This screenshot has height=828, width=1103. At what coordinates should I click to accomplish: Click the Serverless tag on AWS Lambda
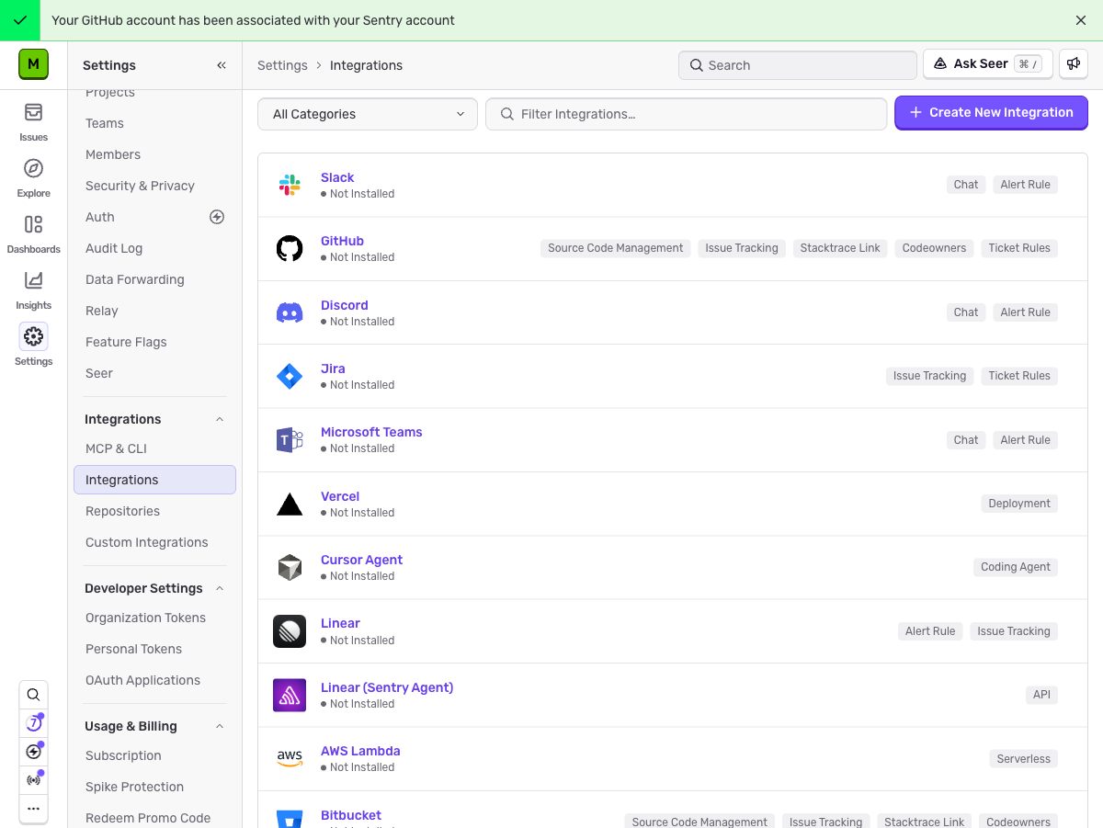click(1024, 759)
